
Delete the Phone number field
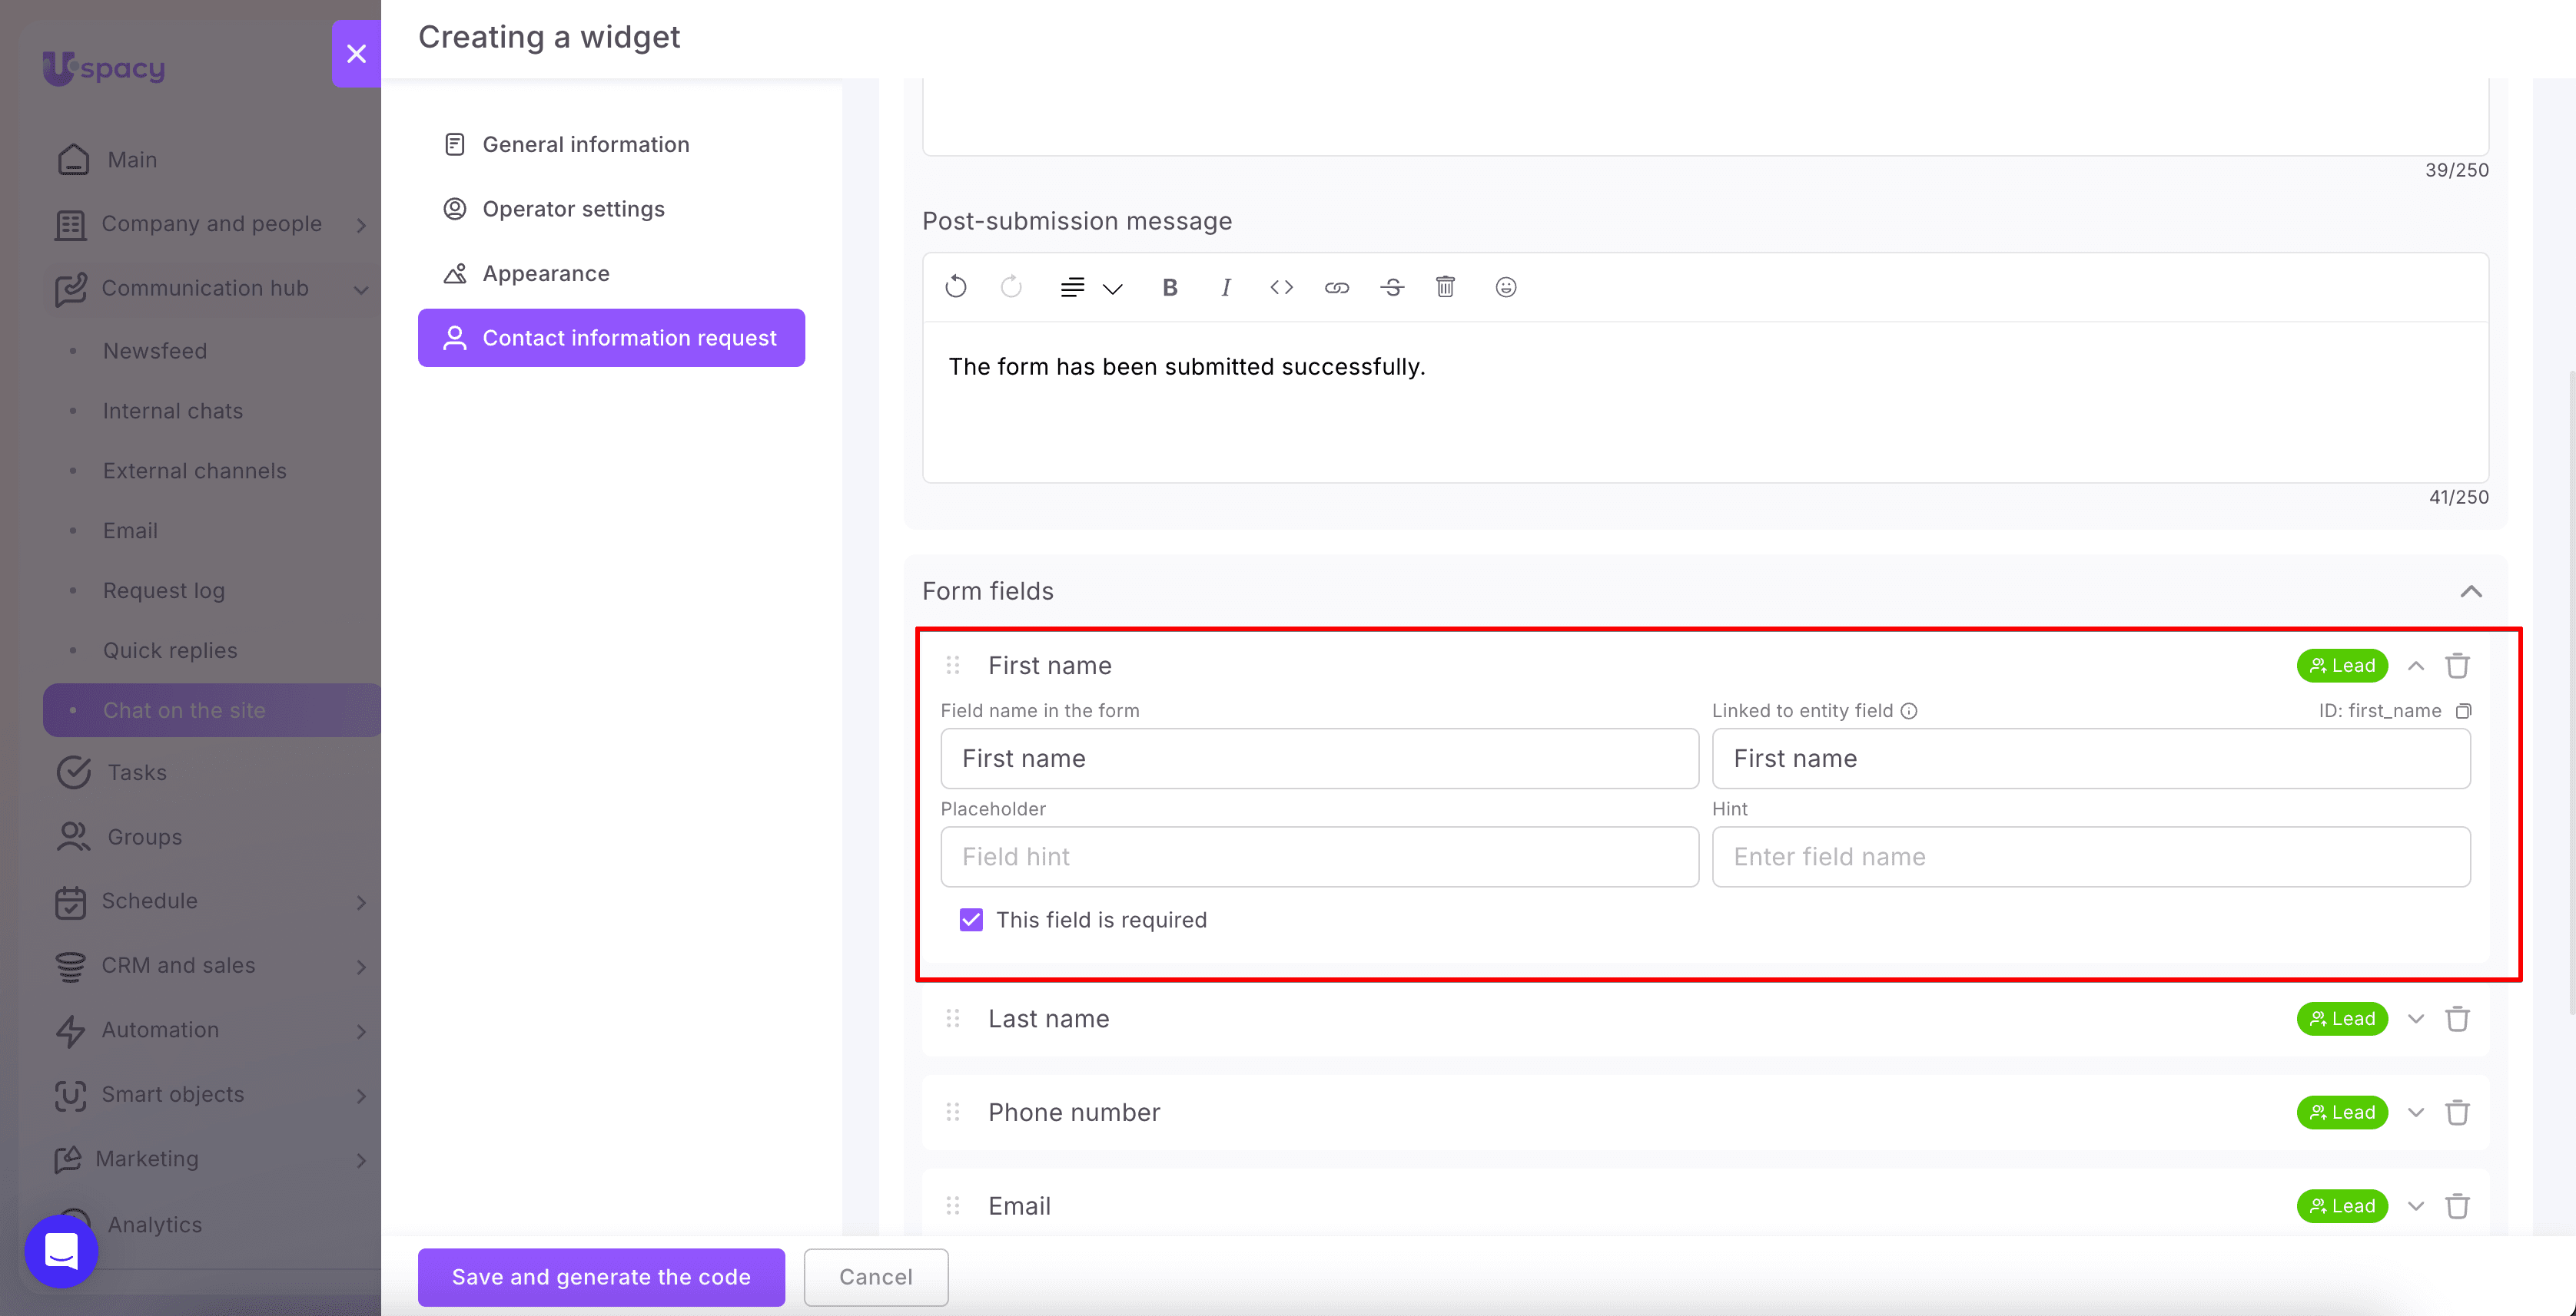click(2458, 1113)
